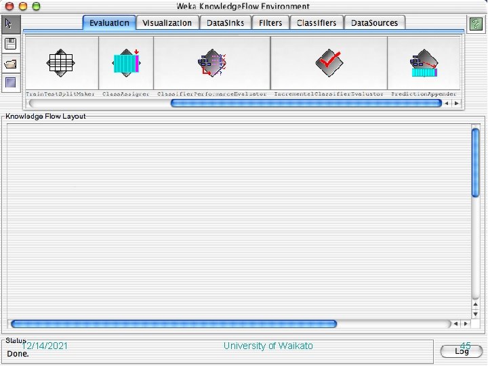Go to the DataSources tab

click(374, 23)
